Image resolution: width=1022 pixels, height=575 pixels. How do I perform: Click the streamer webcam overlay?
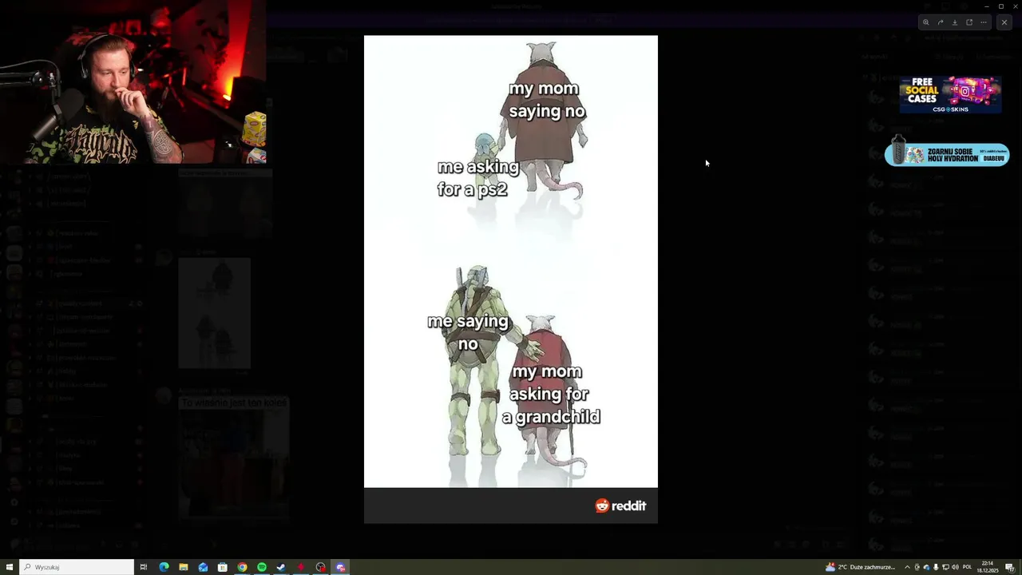click(133, 81)
